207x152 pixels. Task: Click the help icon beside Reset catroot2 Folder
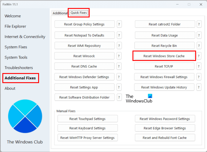pyautogui.click(x=199, y=24)
